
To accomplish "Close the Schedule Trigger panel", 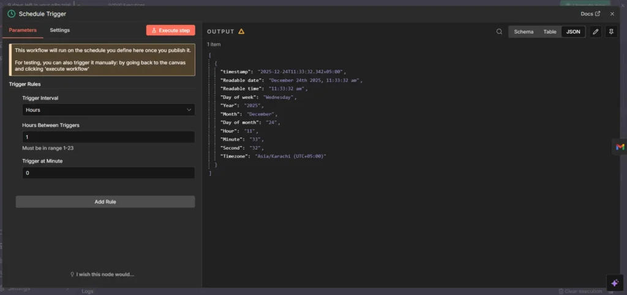I will click(612, 14).
